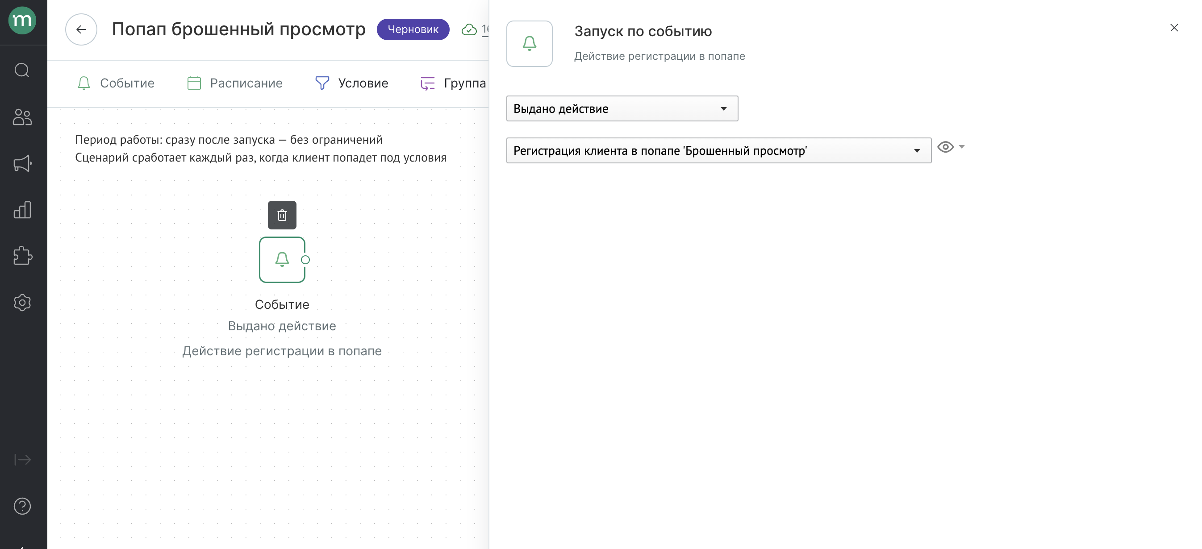The image size is (1202, 549).
Task: Add an Условие block from toolbar
Action: [351, 83]
